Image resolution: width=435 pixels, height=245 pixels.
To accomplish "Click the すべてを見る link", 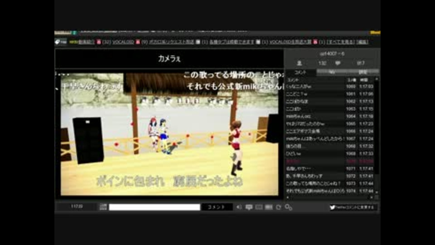I will tap(341, 42).
